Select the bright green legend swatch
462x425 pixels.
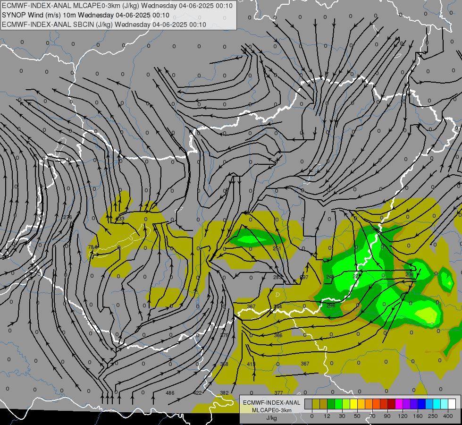point(338,404)
